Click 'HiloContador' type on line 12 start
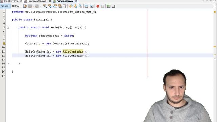This screenshot has height=122, width=217. pos(35,56)
